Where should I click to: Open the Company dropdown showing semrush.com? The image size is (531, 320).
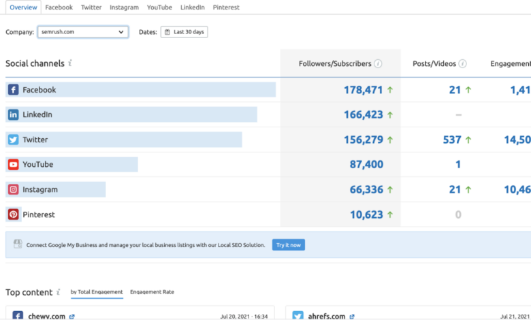(x=82, y=32)
